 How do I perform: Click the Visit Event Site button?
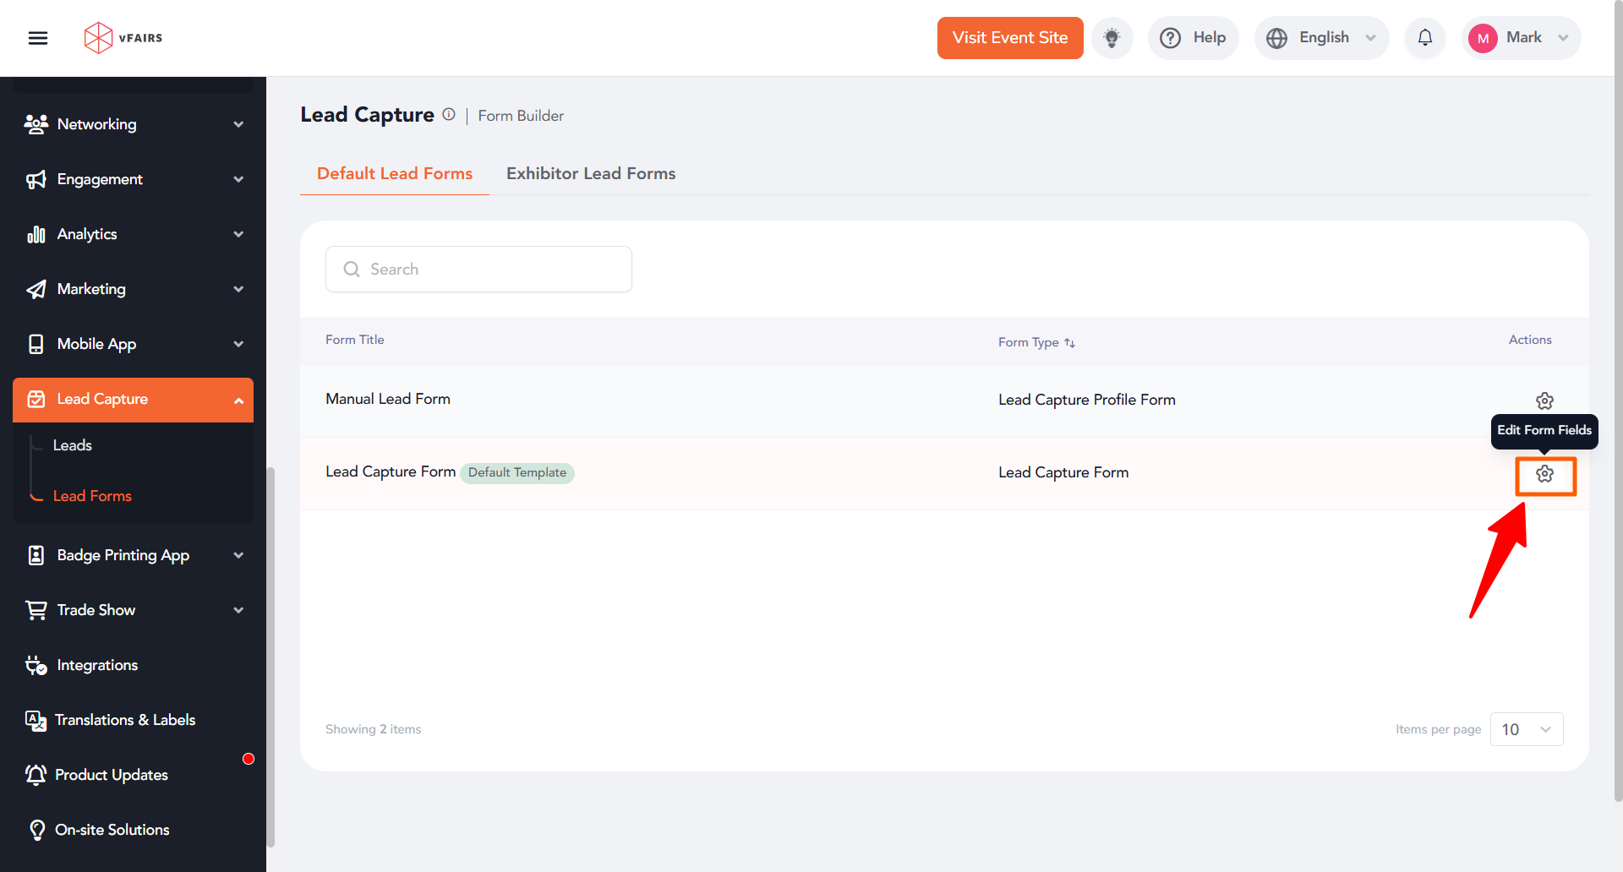coord(1009,38)
